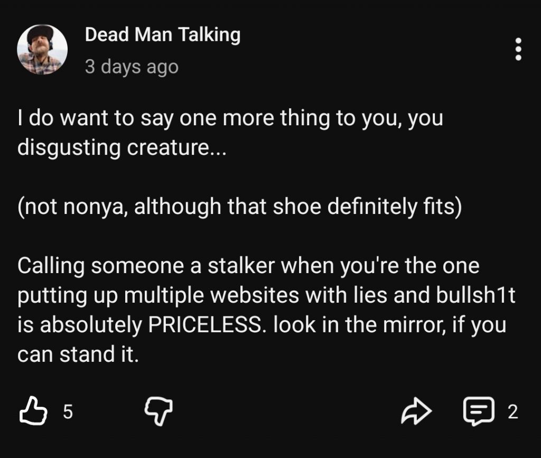Image resolution: width=541 pixels, height=458 pixels.
Task: Click the line "Calling someone a stalker"
Action: [x=248, y=265]
